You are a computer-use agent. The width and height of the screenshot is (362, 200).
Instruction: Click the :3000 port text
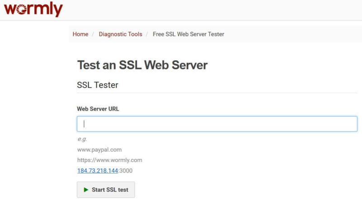(x=125, y=171)
